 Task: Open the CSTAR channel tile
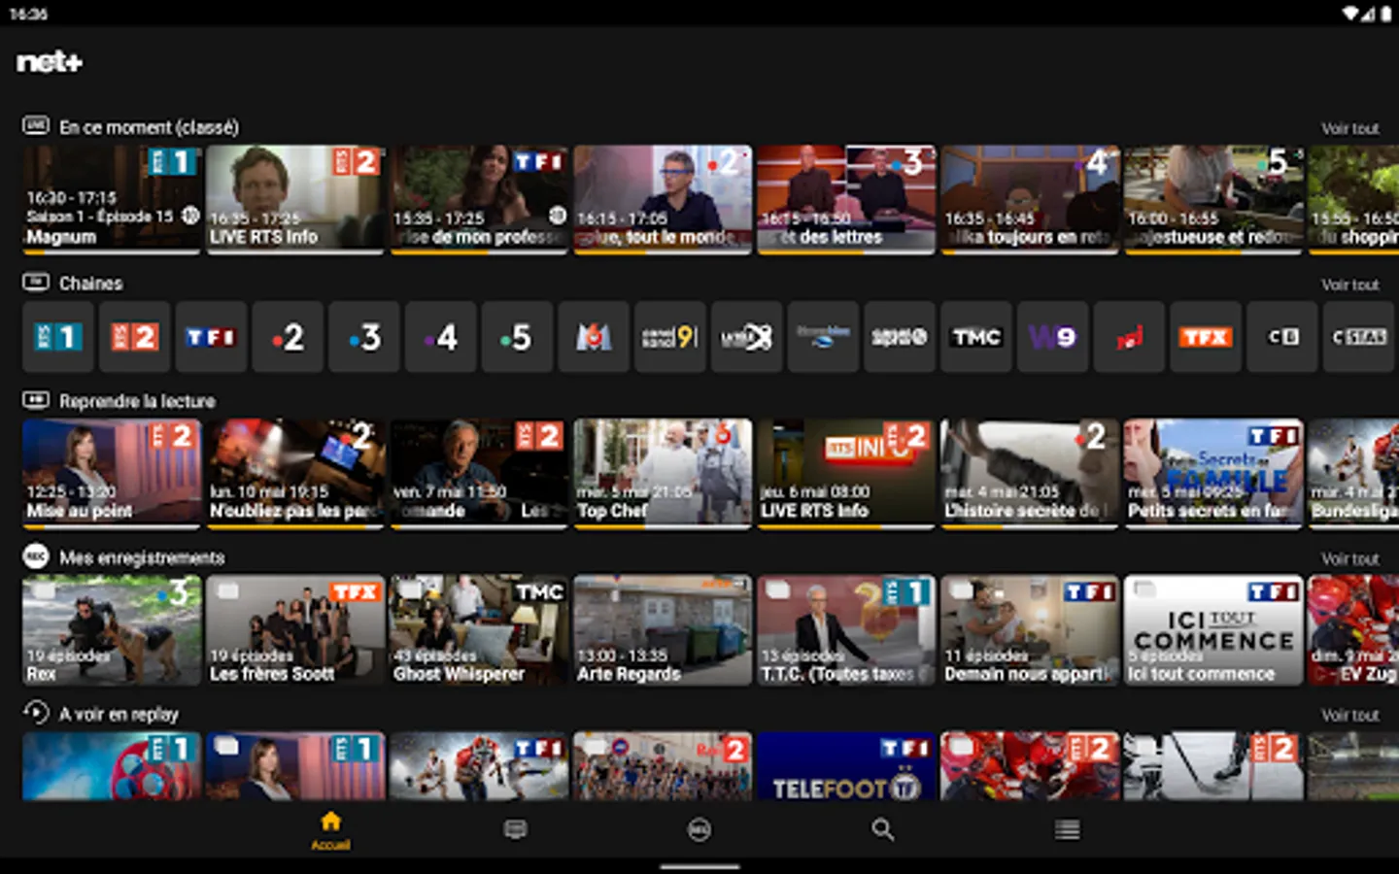point(1359,337)
